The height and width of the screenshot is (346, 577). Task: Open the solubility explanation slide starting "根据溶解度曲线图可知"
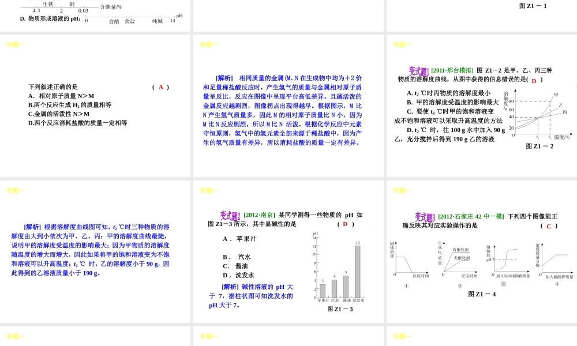point(95,251)
